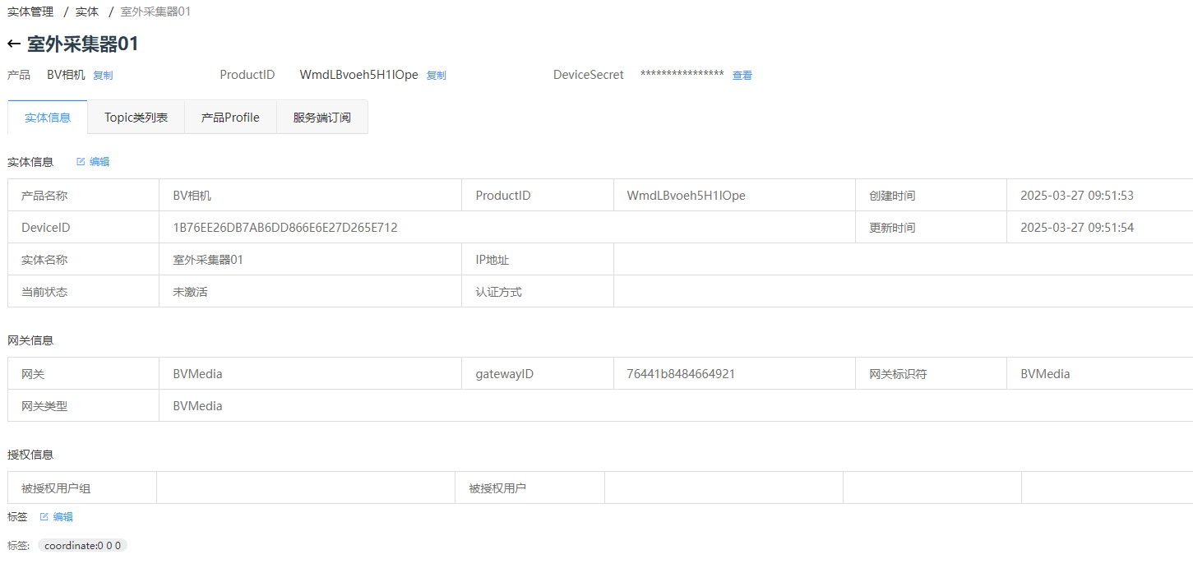1193x573 pixels.
Task: Click the coordinate:0 0 0 tag chip
Action: (x=82, y=545)
